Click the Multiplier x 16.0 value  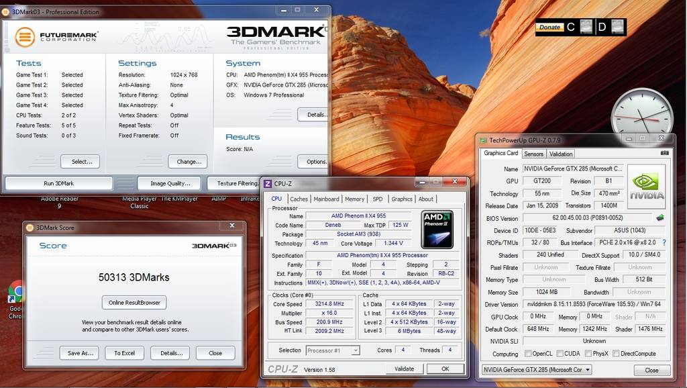(329, 313)
